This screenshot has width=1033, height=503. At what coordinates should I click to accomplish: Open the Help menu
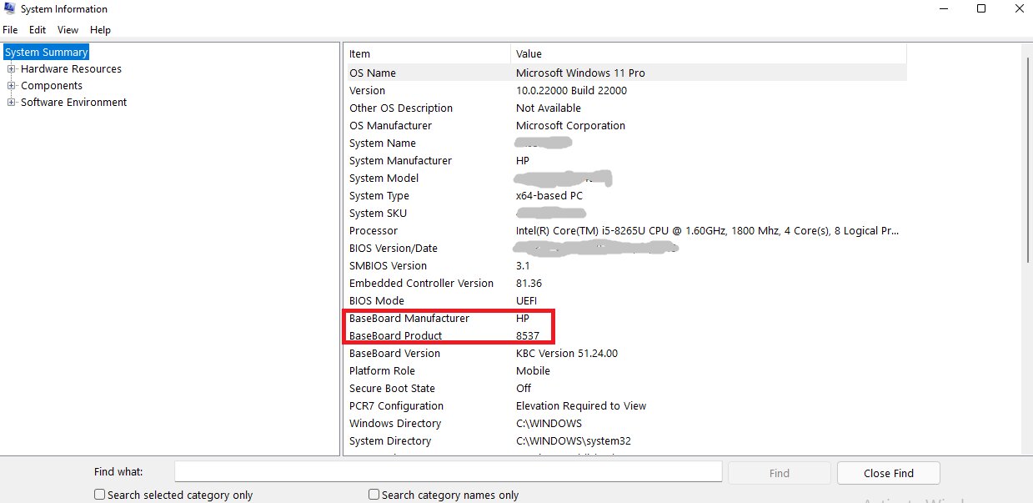click(100, 30)
